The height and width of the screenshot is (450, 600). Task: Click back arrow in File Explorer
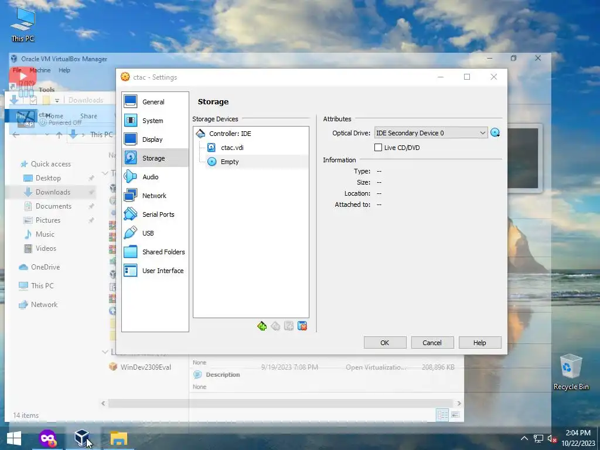(16, 135)
